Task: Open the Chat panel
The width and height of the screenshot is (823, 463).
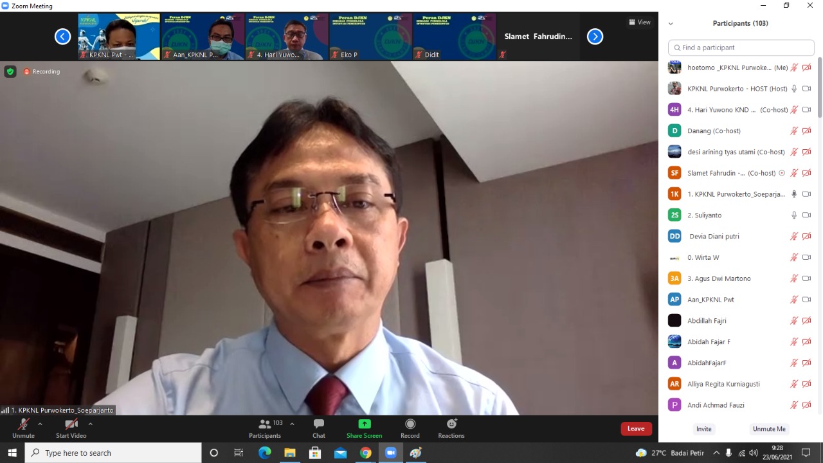Action: click(318, 428)
